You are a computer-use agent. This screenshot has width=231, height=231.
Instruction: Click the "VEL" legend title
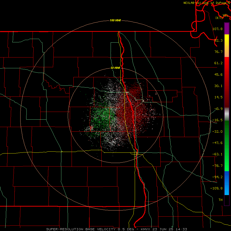pyautogui.click(x=225, y=15)
